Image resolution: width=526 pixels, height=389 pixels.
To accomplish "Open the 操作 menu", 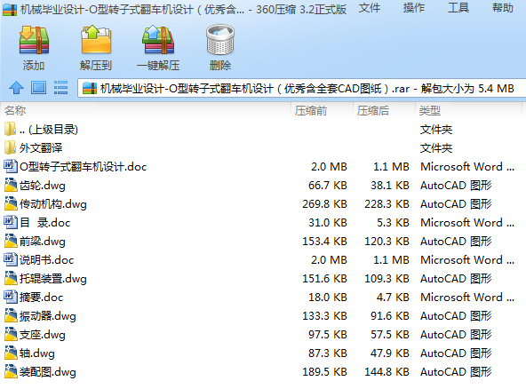I will tap(414, 8).
